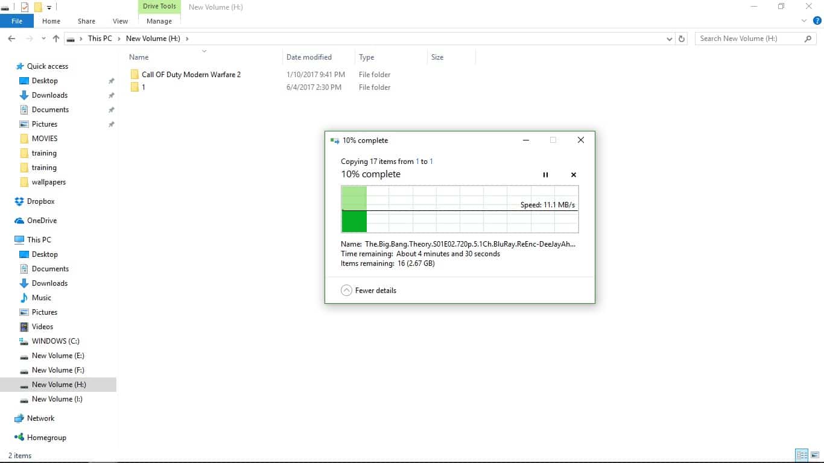Screen dimensions: 824x463
Task: Click the folder icon beside Call OF Duty
Action: 135,75
